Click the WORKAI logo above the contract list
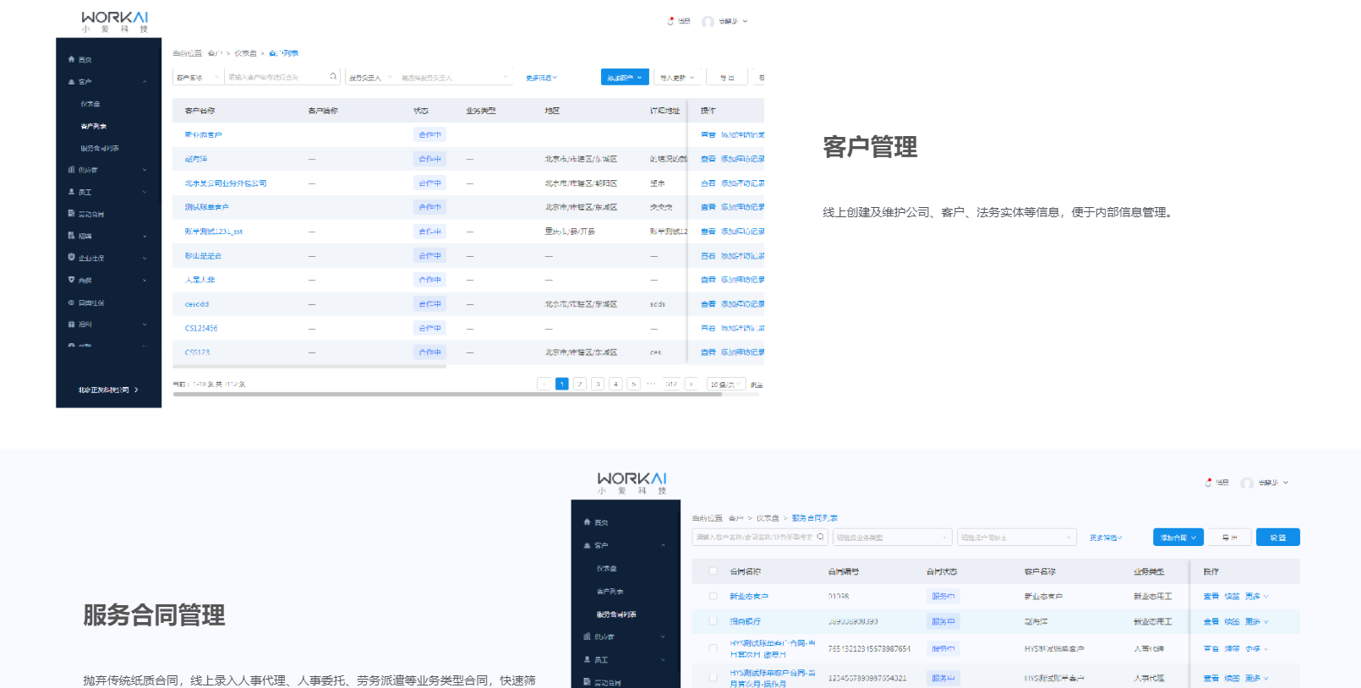Viewport: 1361px width, 688px height. click(x=632, y=483)
